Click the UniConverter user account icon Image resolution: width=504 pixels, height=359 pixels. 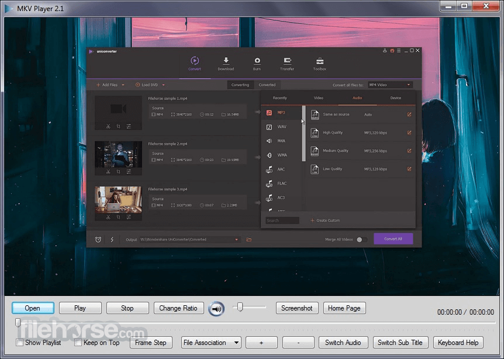385,50
